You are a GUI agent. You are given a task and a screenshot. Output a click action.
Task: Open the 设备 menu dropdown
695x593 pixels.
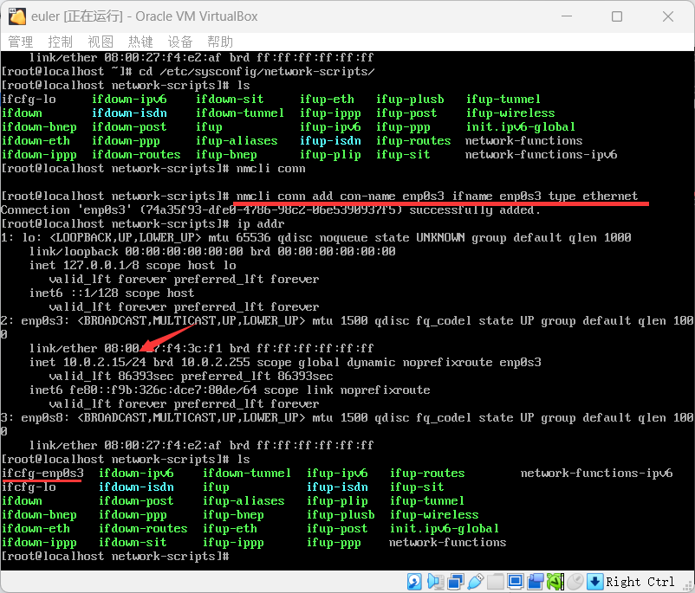coord(179,41)
